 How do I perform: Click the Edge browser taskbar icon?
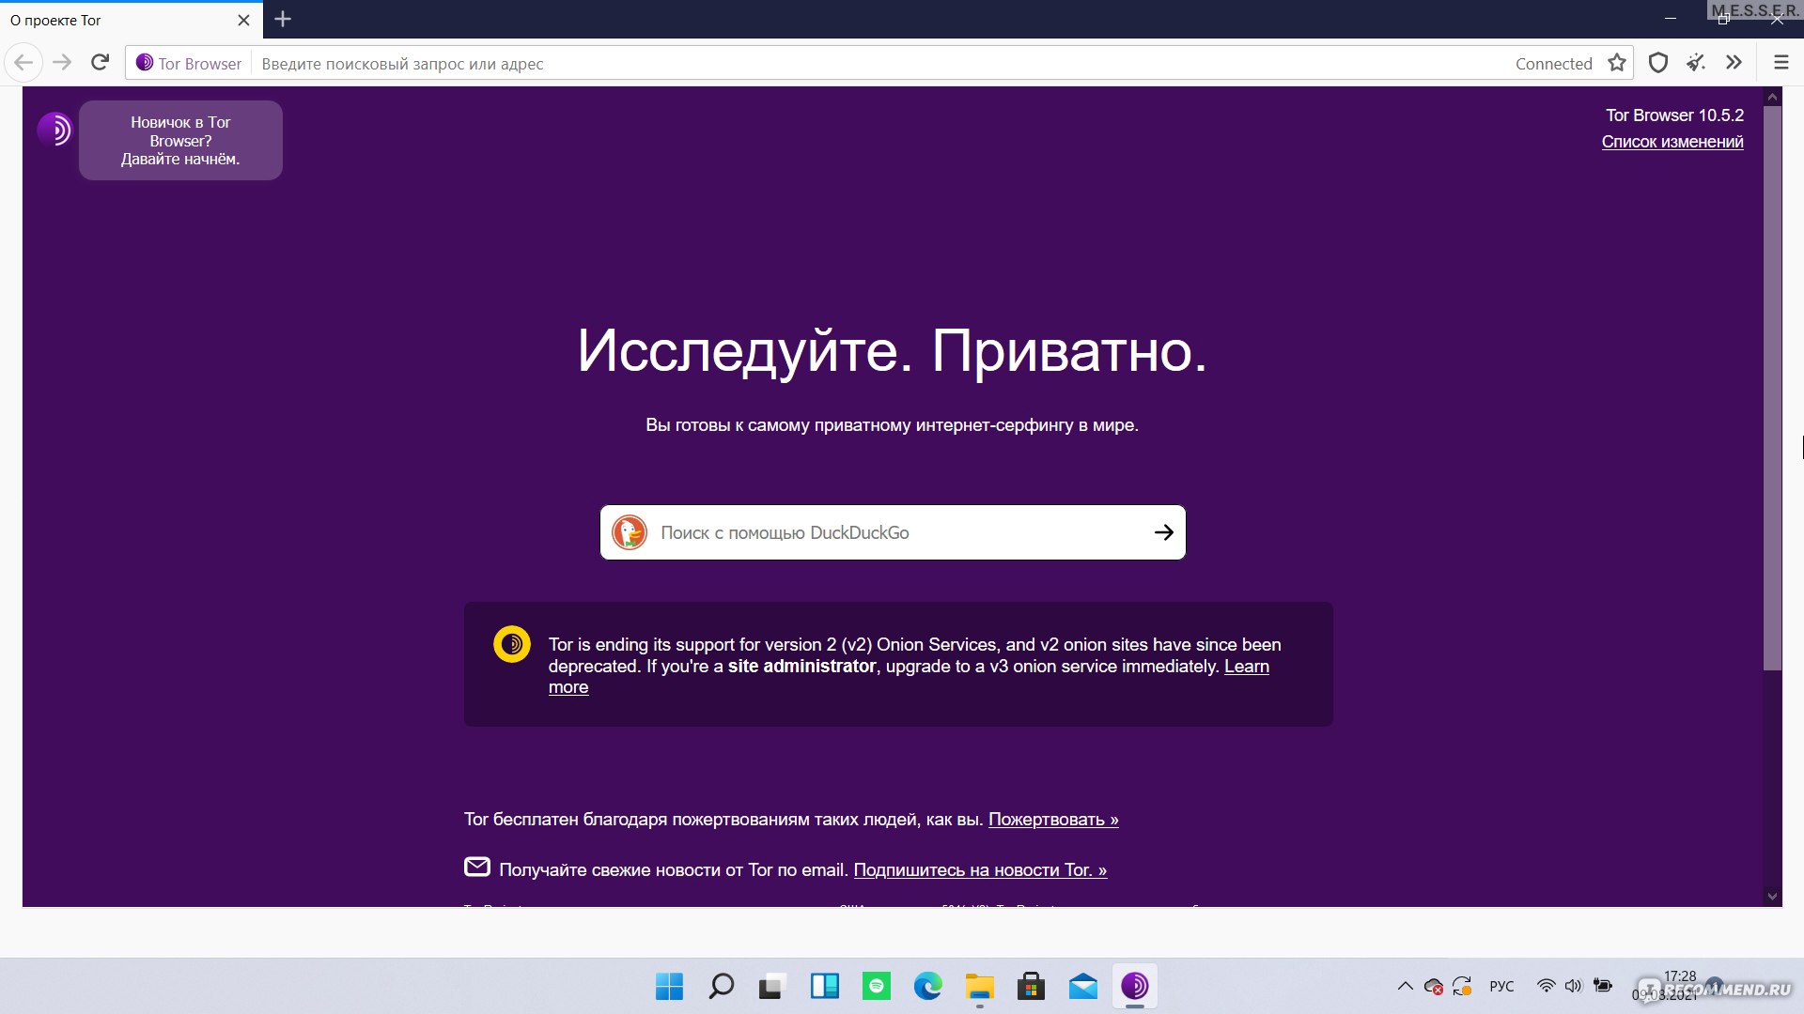point(928,986)
